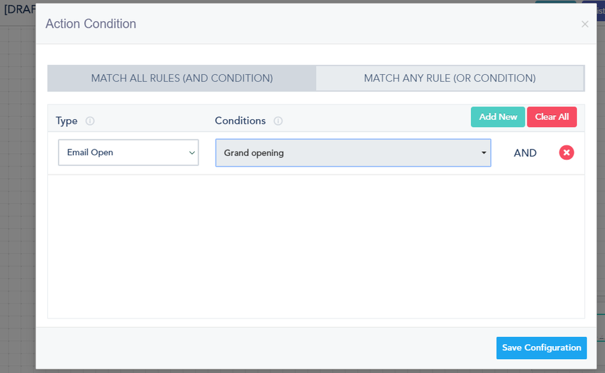Image resolution: width=605 pixels, height=373 pixels.
Task: Click the Action Condition dialog title
Action: (91, 24)
